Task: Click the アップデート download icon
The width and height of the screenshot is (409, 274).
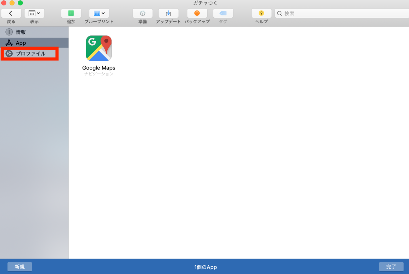Action: pos(168,13)
